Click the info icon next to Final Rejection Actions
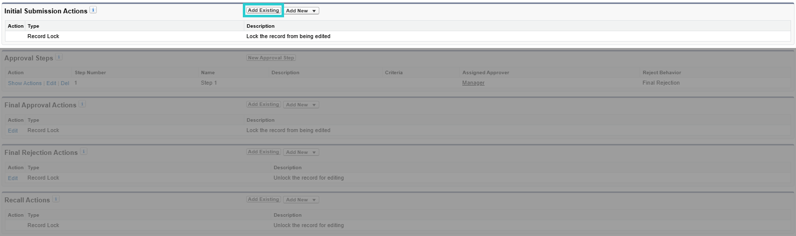Image resolution: width=796 pixels, height=236 pixels. [x=84, y=152]
